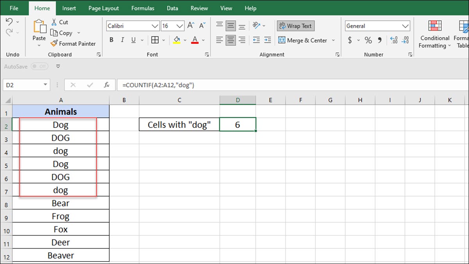The image size is (469, 264).
Task: Toggle Italic formatting
Action: pyautogui.click(x=122, y=40)
